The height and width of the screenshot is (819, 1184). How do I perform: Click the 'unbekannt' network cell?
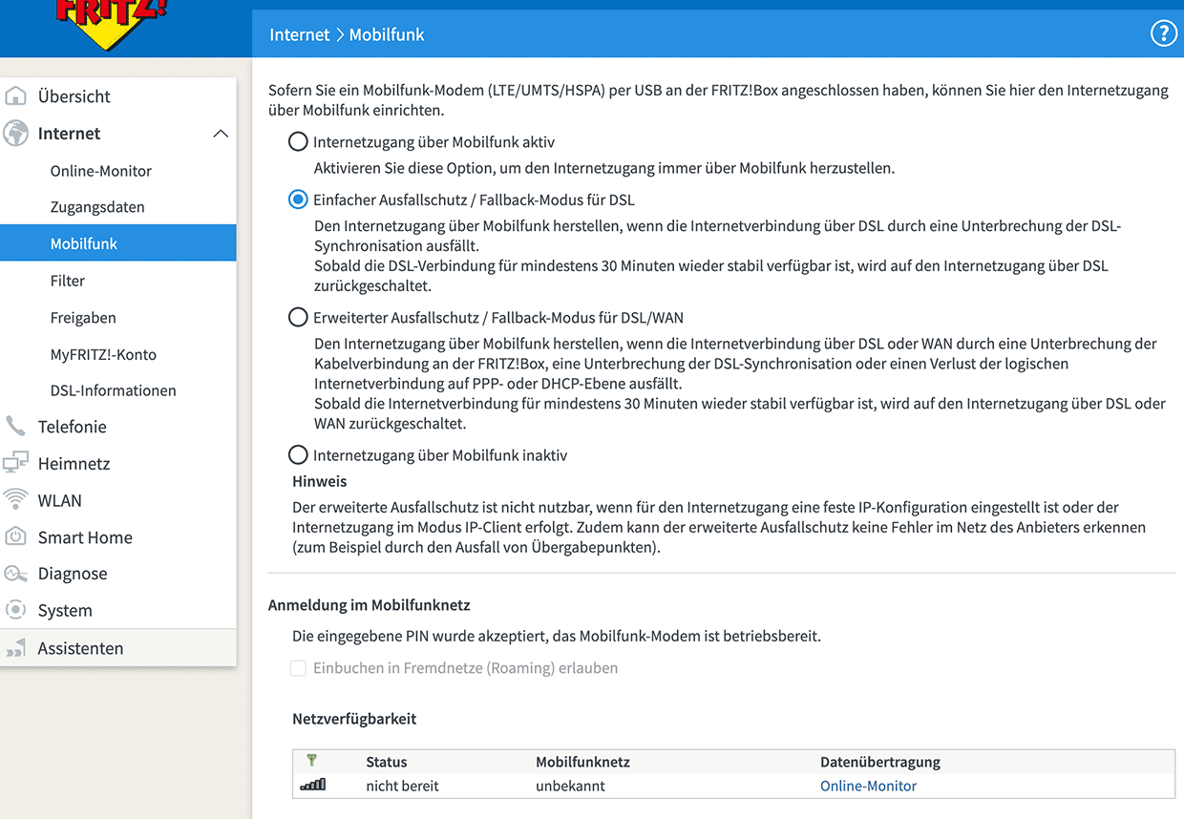[x=570, y=787]
